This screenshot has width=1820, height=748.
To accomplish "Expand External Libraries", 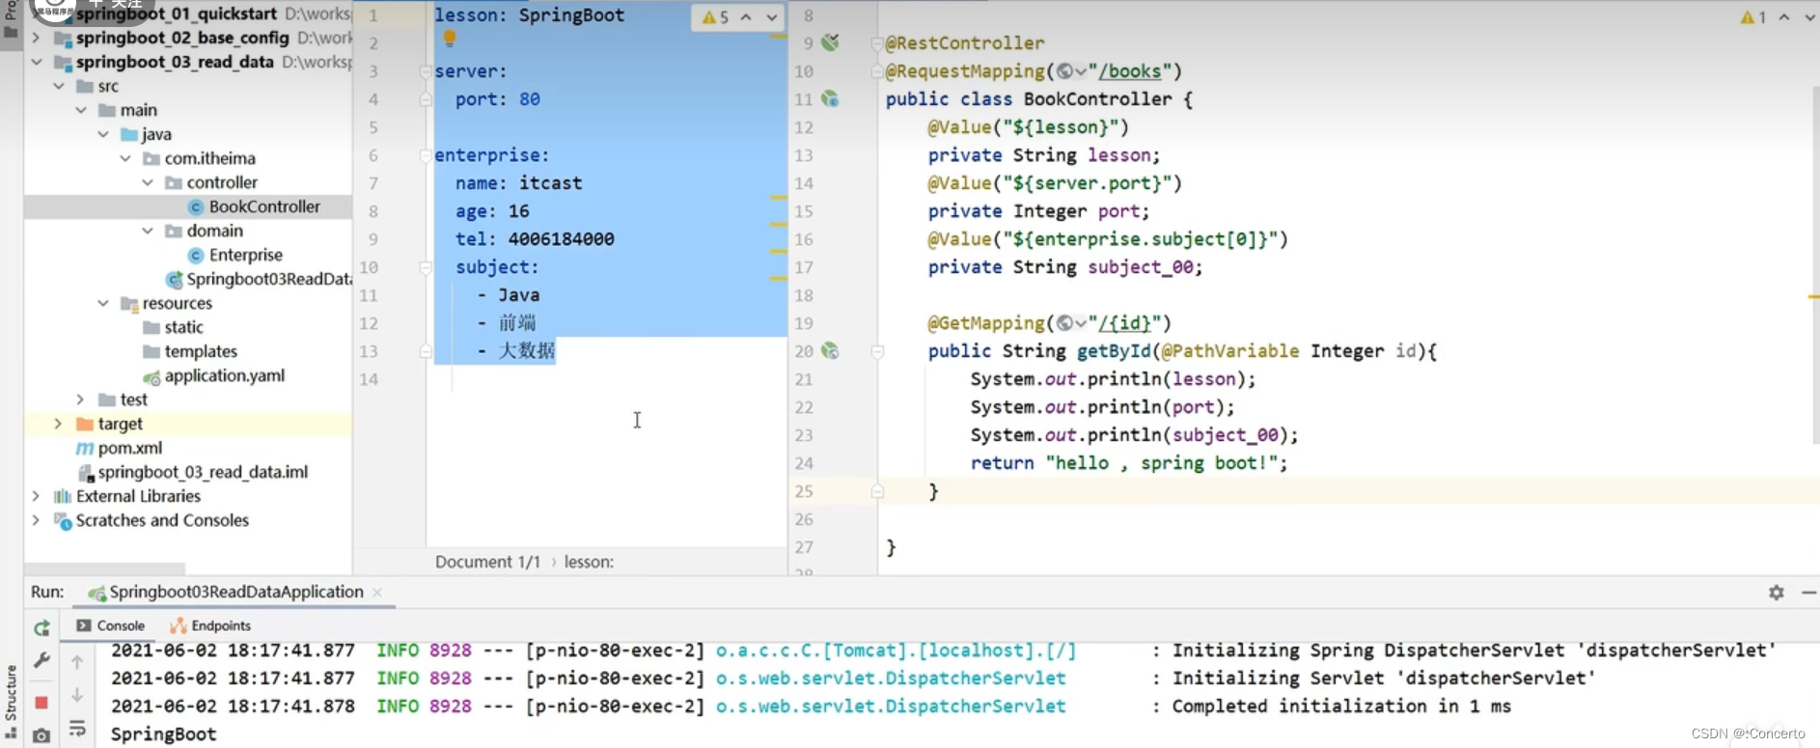I will pyautogui.click(x=37, y=496).
